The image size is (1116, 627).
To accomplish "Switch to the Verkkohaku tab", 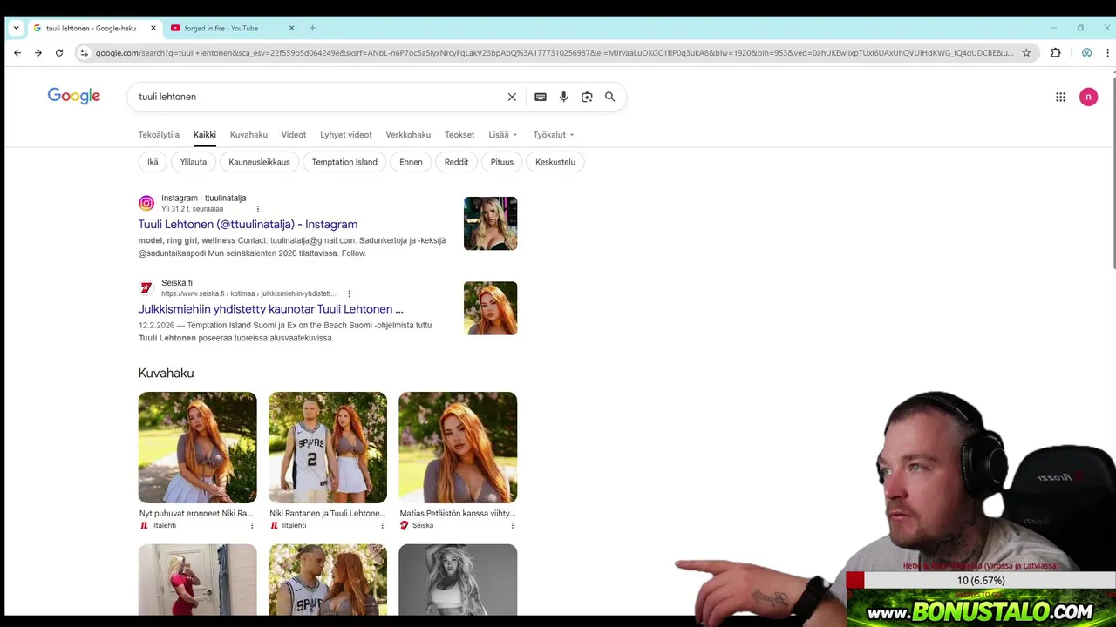I will [408, 135].
